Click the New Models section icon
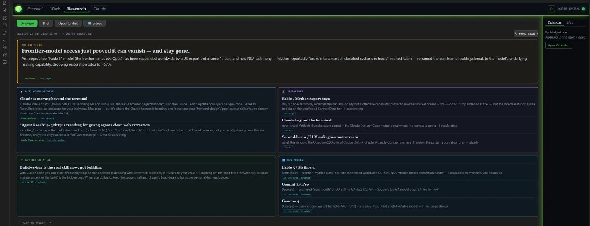This screenshot has height=226, width=590. coord(284,160)
